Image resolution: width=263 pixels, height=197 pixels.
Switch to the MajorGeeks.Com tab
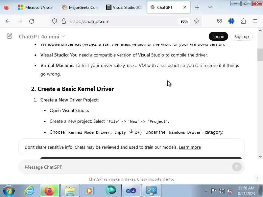[80, 7]
